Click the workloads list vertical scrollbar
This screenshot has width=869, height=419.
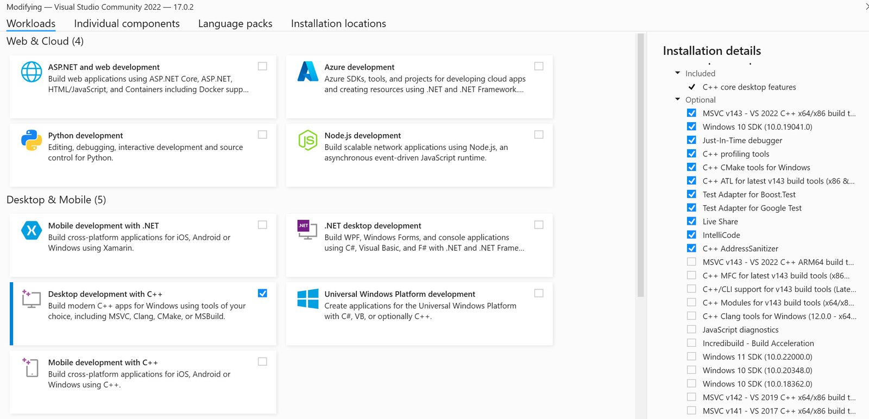[640, 166]
